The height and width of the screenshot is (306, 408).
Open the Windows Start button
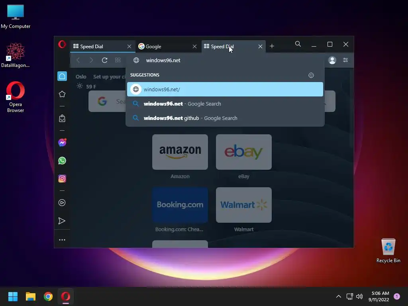click(13, 296)
